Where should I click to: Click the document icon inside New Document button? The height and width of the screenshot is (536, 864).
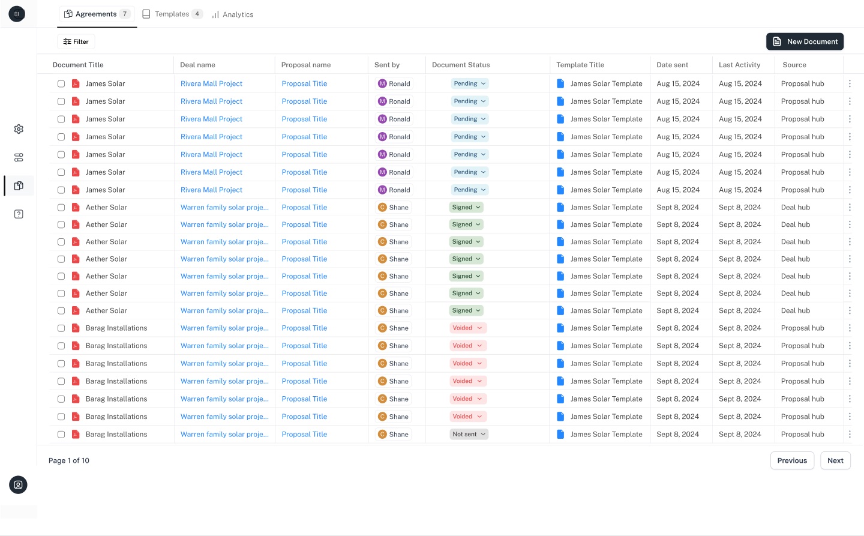point(777,41)
